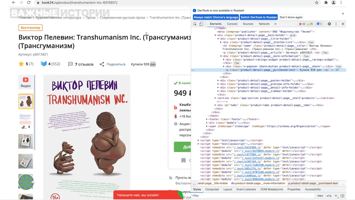This screenshot has height=200, width=355.
Task: Open the _nuxt/5d319b0.js script link
Action: (247, 147)
